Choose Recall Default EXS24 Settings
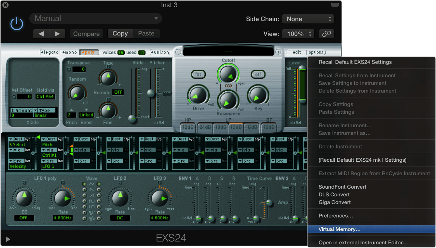Screen dimensions: 436x248 click(371, 62)
